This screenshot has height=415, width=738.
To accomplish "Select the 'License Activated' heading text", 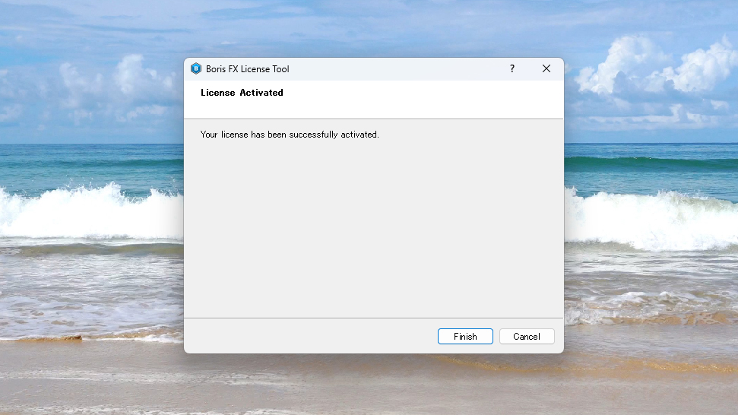I will tap(242, 93).
